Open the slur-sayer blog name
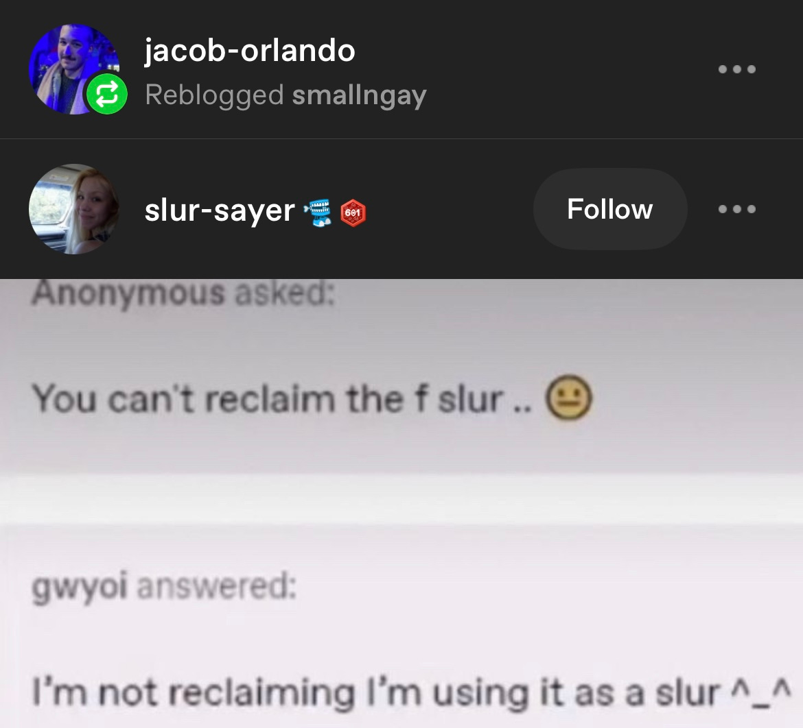Screen dimensions: 803x728 (220, 210)
